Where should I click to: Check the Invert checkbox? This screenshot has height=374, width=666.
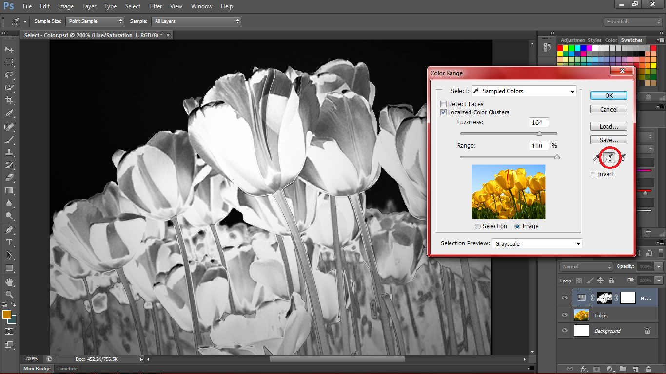click(x=593, y=174)
